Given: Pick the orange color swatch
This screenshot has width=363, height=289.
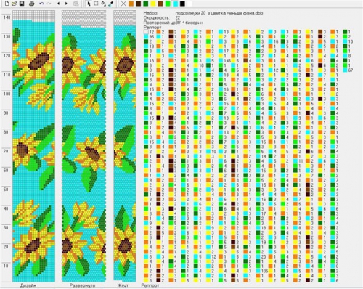Looking at the screenshot, I should click(131, 4).
